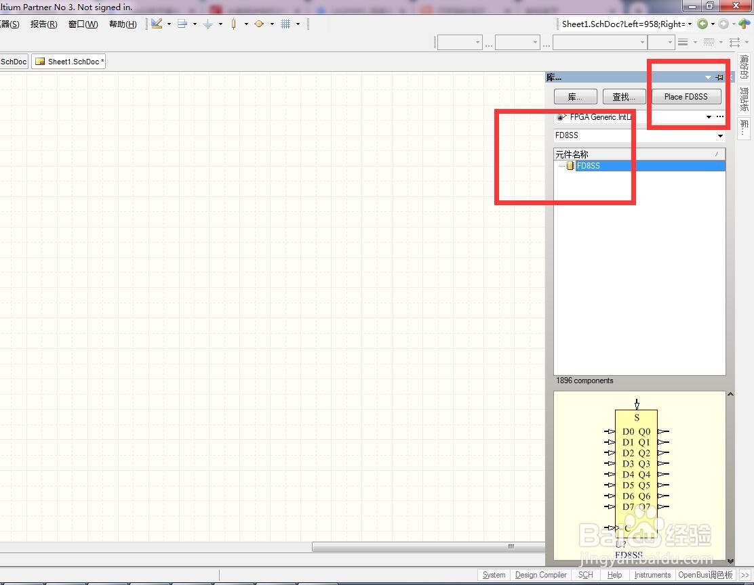Click the >> status bar overflow icon

click(x=745, y=575)
